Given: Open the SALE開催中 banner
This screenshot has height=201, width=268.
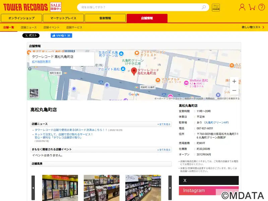Looking at the screenshot, I should (x=56, y=7).
